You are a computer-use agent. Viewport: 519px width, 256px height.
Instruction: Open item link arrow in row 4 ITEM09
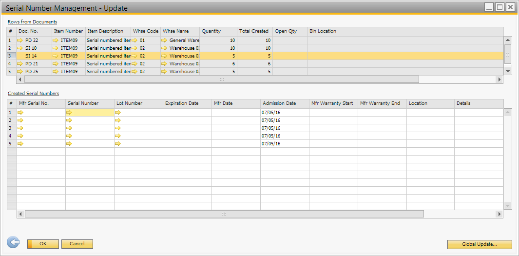[x=56, y=64]
